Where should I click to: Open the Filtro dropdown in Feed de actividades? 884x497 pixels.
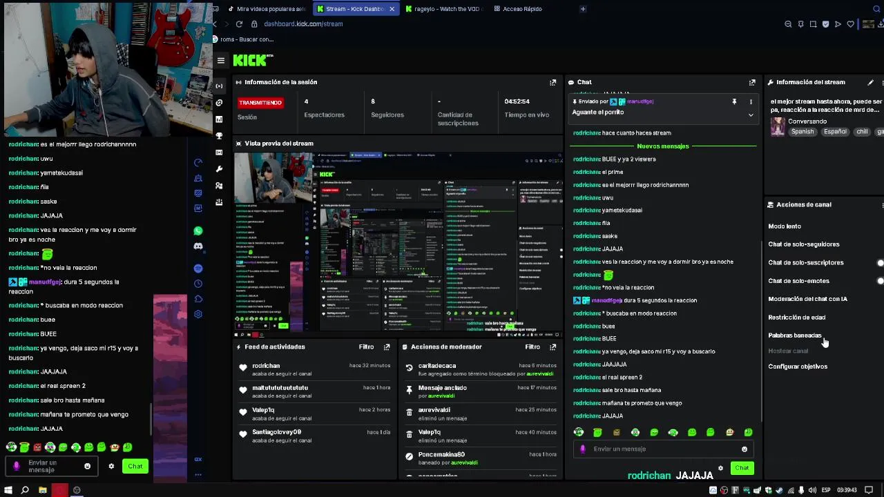(366, 347)
